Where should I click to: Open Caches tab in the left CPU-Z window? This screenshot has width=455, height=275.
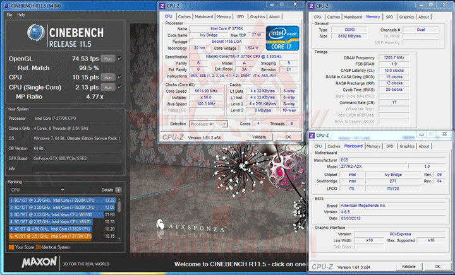tap(185, 17)
